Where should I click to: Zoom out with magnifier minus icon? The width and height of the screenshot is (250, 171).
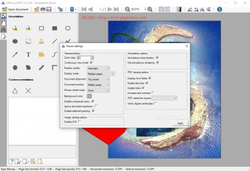click(128, 9)
